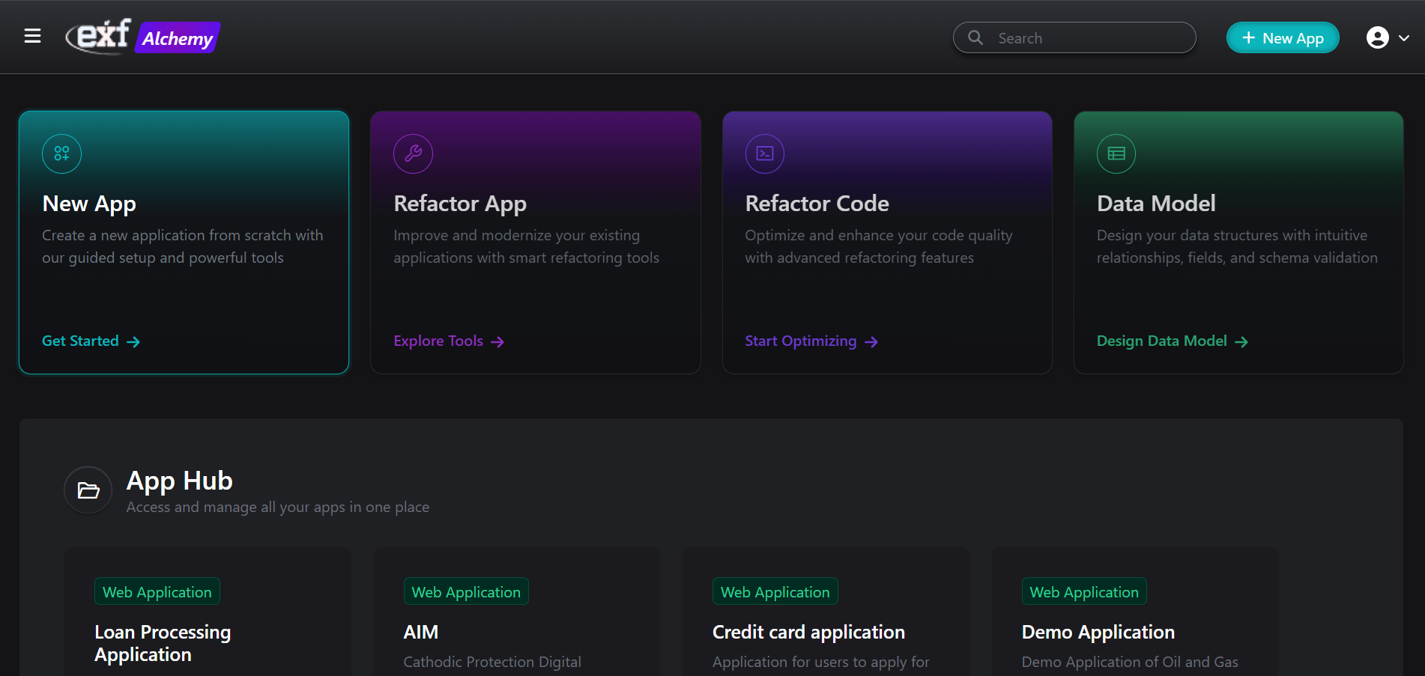Click the user profile avatar icon
Image resolution: width=1425 pixels, height=676 pixels.
[x=1377, y=37]
